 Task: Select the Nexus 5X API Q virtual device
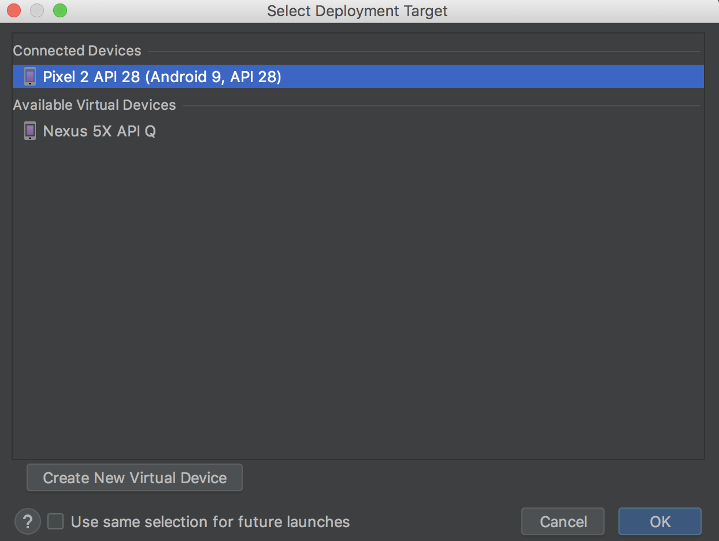point(99,131)
